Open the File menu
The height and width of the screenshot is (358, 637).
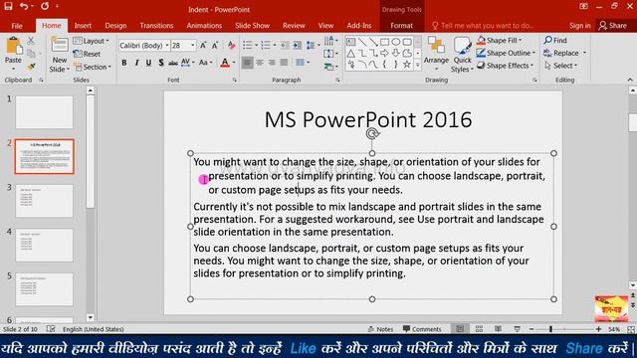pyautogui.click(x=17, y=25)
